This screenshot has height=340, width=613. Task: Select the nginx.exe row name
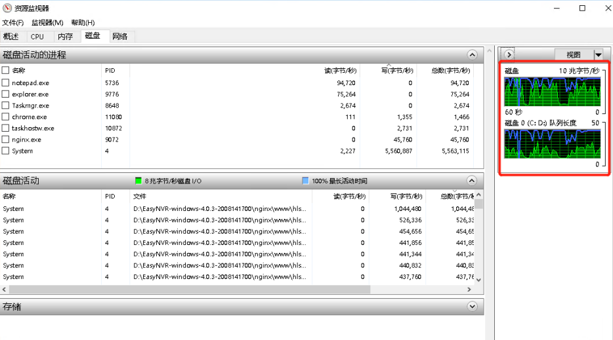(x=26, y=140)
